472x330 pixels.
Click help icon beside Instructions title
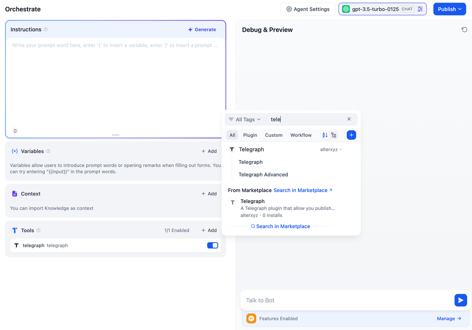point(46,29)
